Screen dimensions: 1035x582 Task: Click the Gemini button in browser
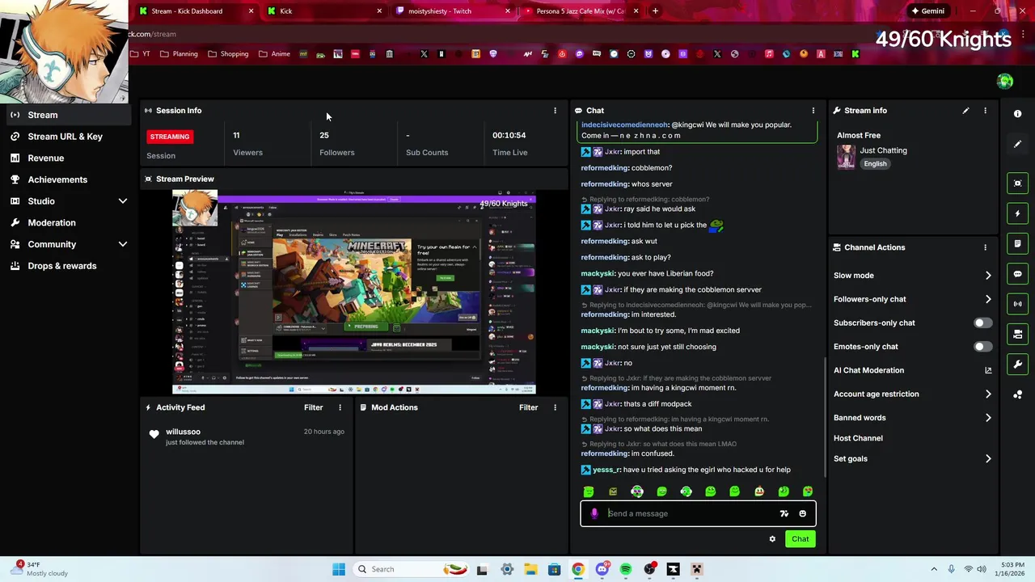coord(927,11)
